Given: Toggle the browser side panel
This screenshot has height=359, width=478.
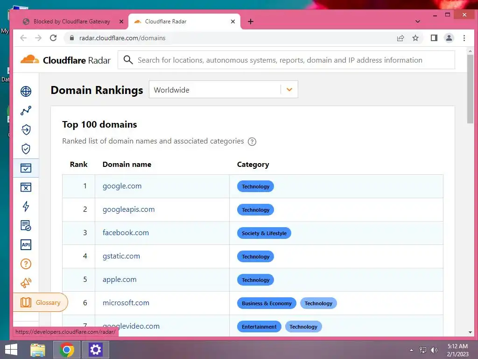Looking at the screenshot, I should (434, 38).
